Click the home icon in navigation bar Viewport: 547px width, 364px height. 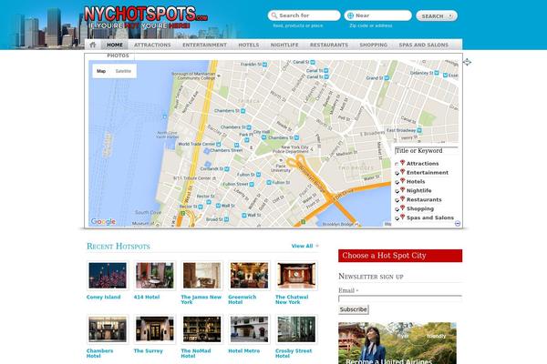coord(93,45)
